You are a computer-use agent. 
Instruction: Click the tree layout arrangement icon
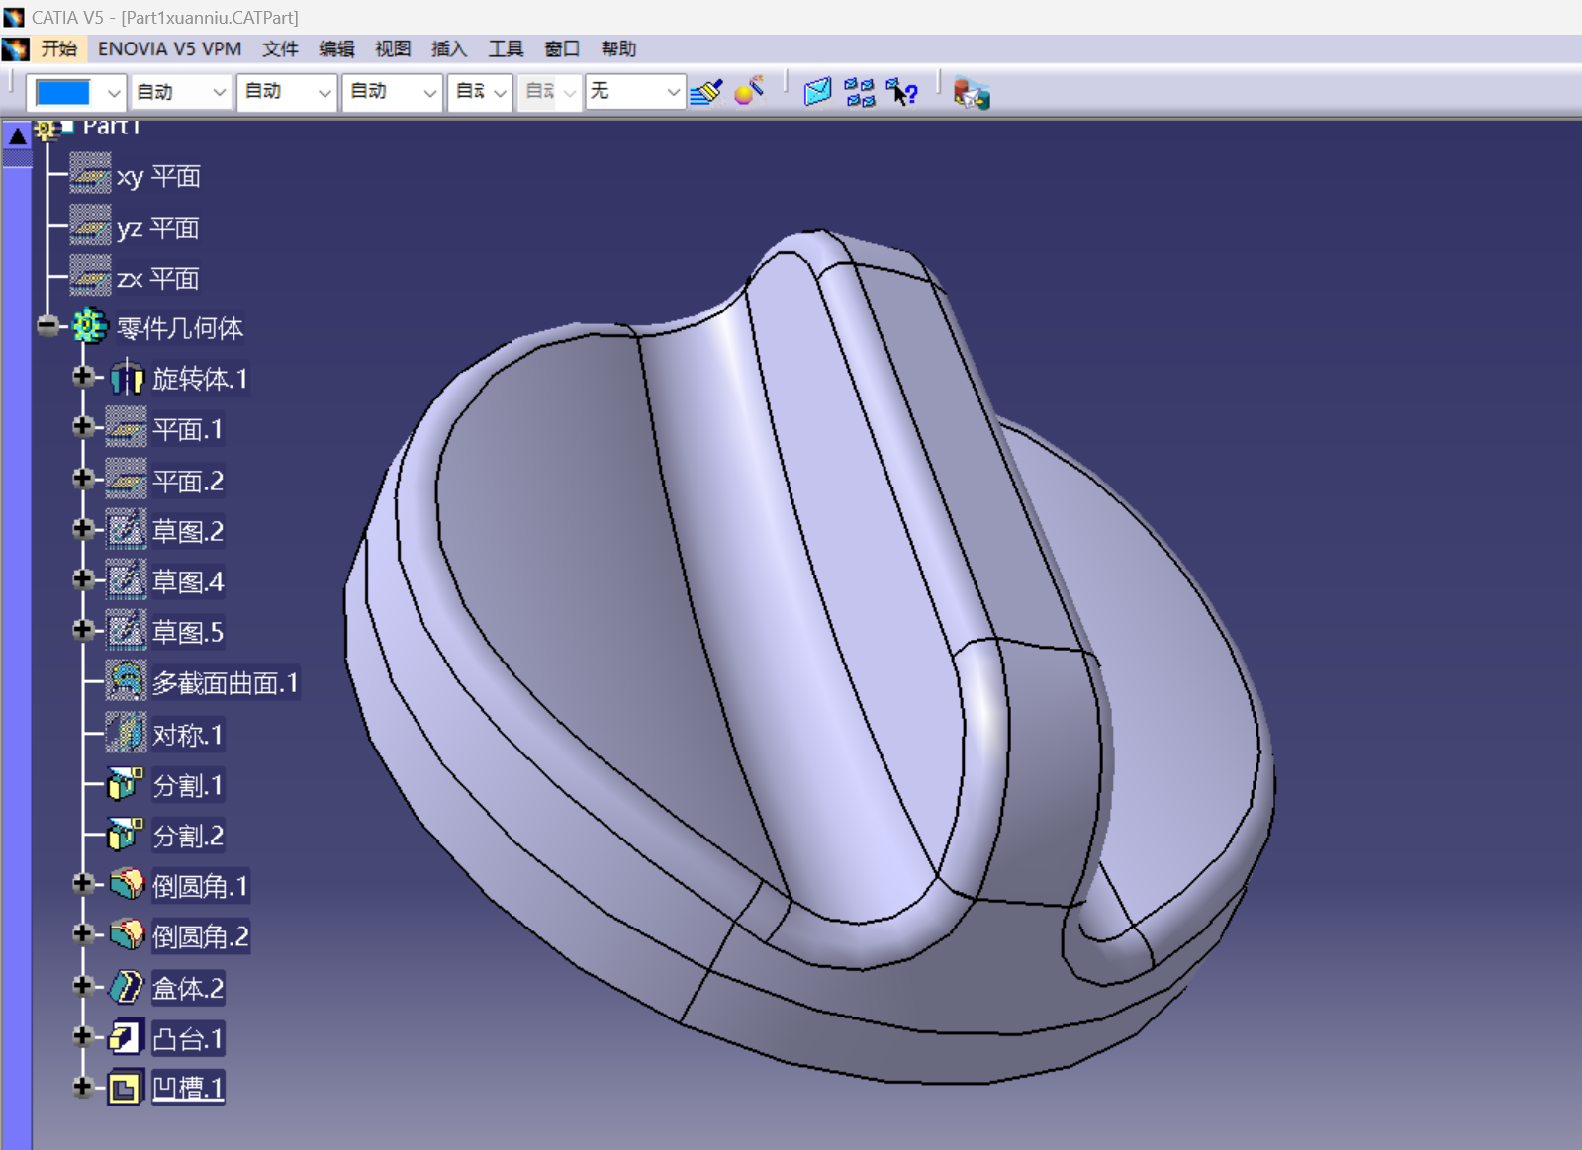point(860,93)
